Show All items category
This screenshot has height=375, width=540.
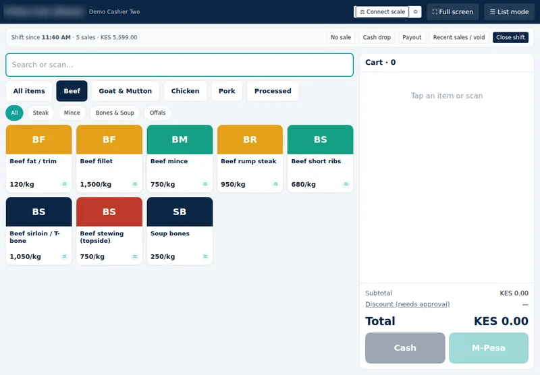[29, 91]
